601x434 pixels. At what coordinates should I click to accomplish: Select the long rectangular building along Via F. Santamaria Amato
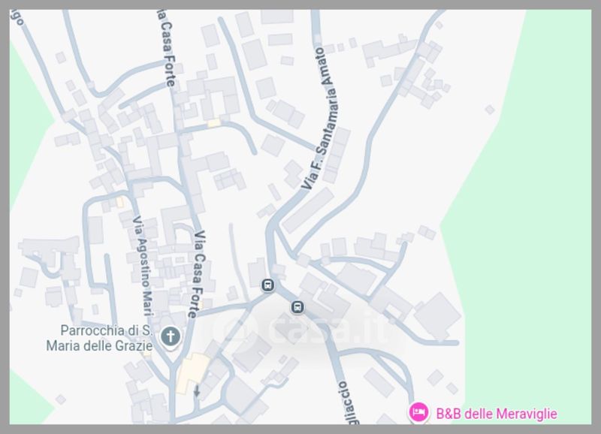[x=309, y=210]
